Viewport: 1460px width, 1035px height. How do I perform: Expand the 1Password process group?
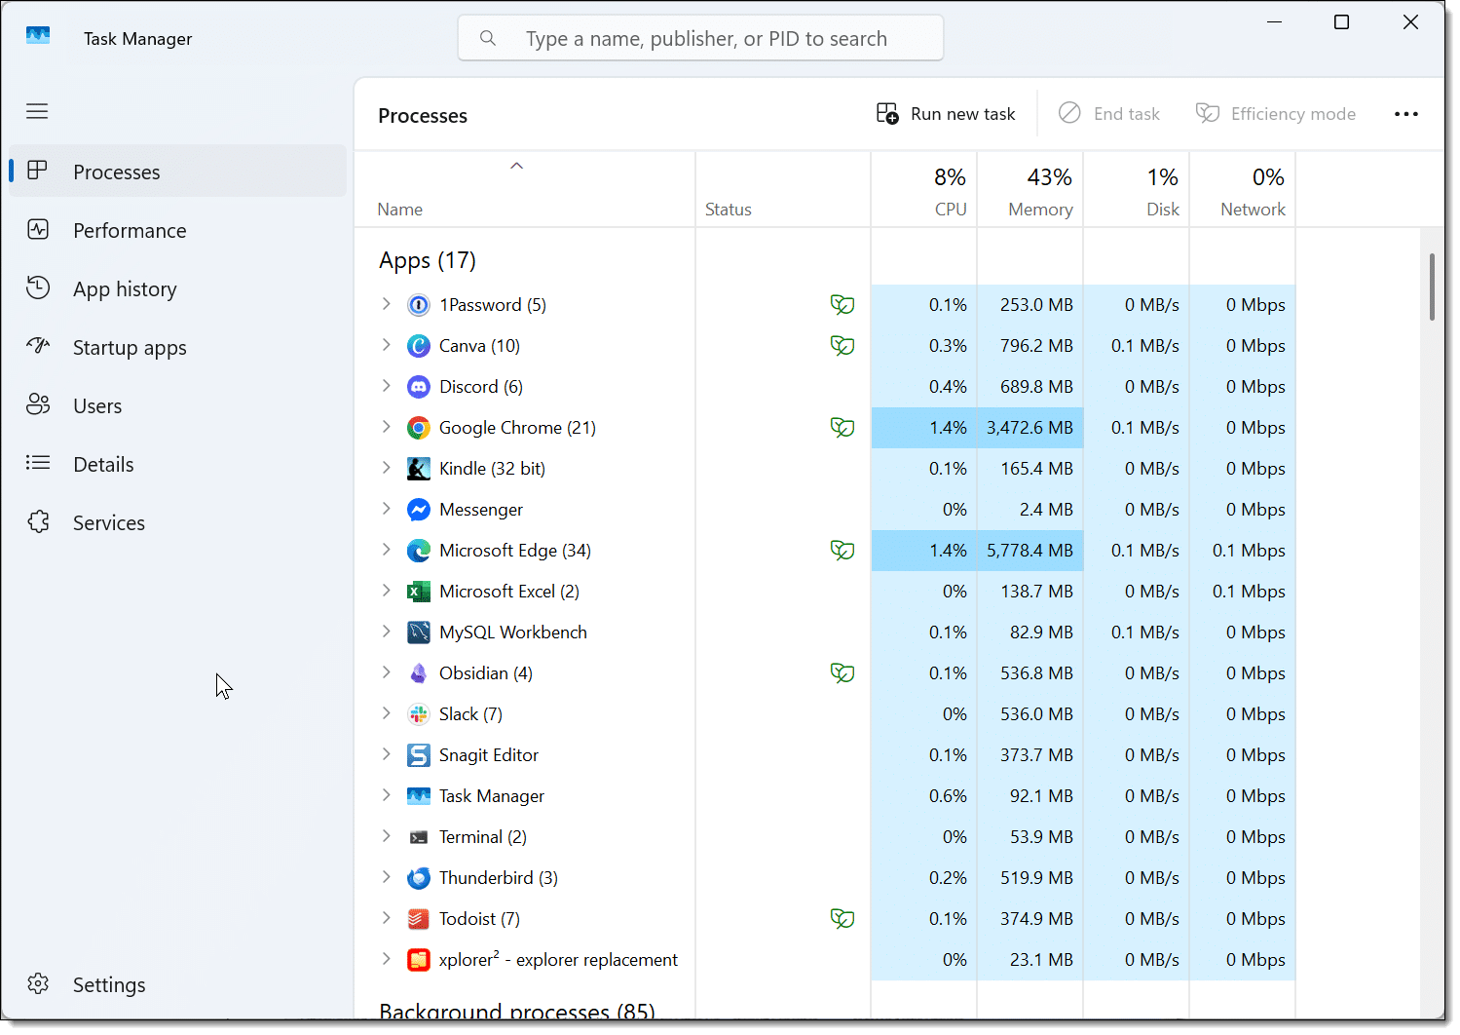(387, 304)
